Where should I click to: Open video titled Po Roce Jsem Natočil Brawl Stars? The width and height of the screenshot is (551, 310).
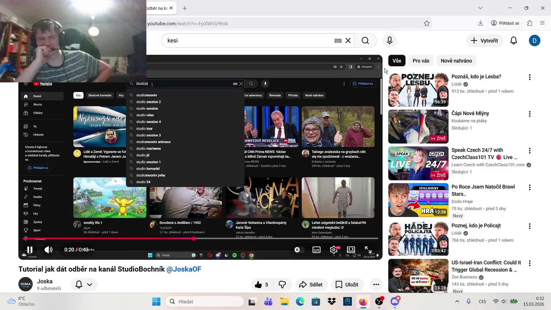click(x=483, y=190)
